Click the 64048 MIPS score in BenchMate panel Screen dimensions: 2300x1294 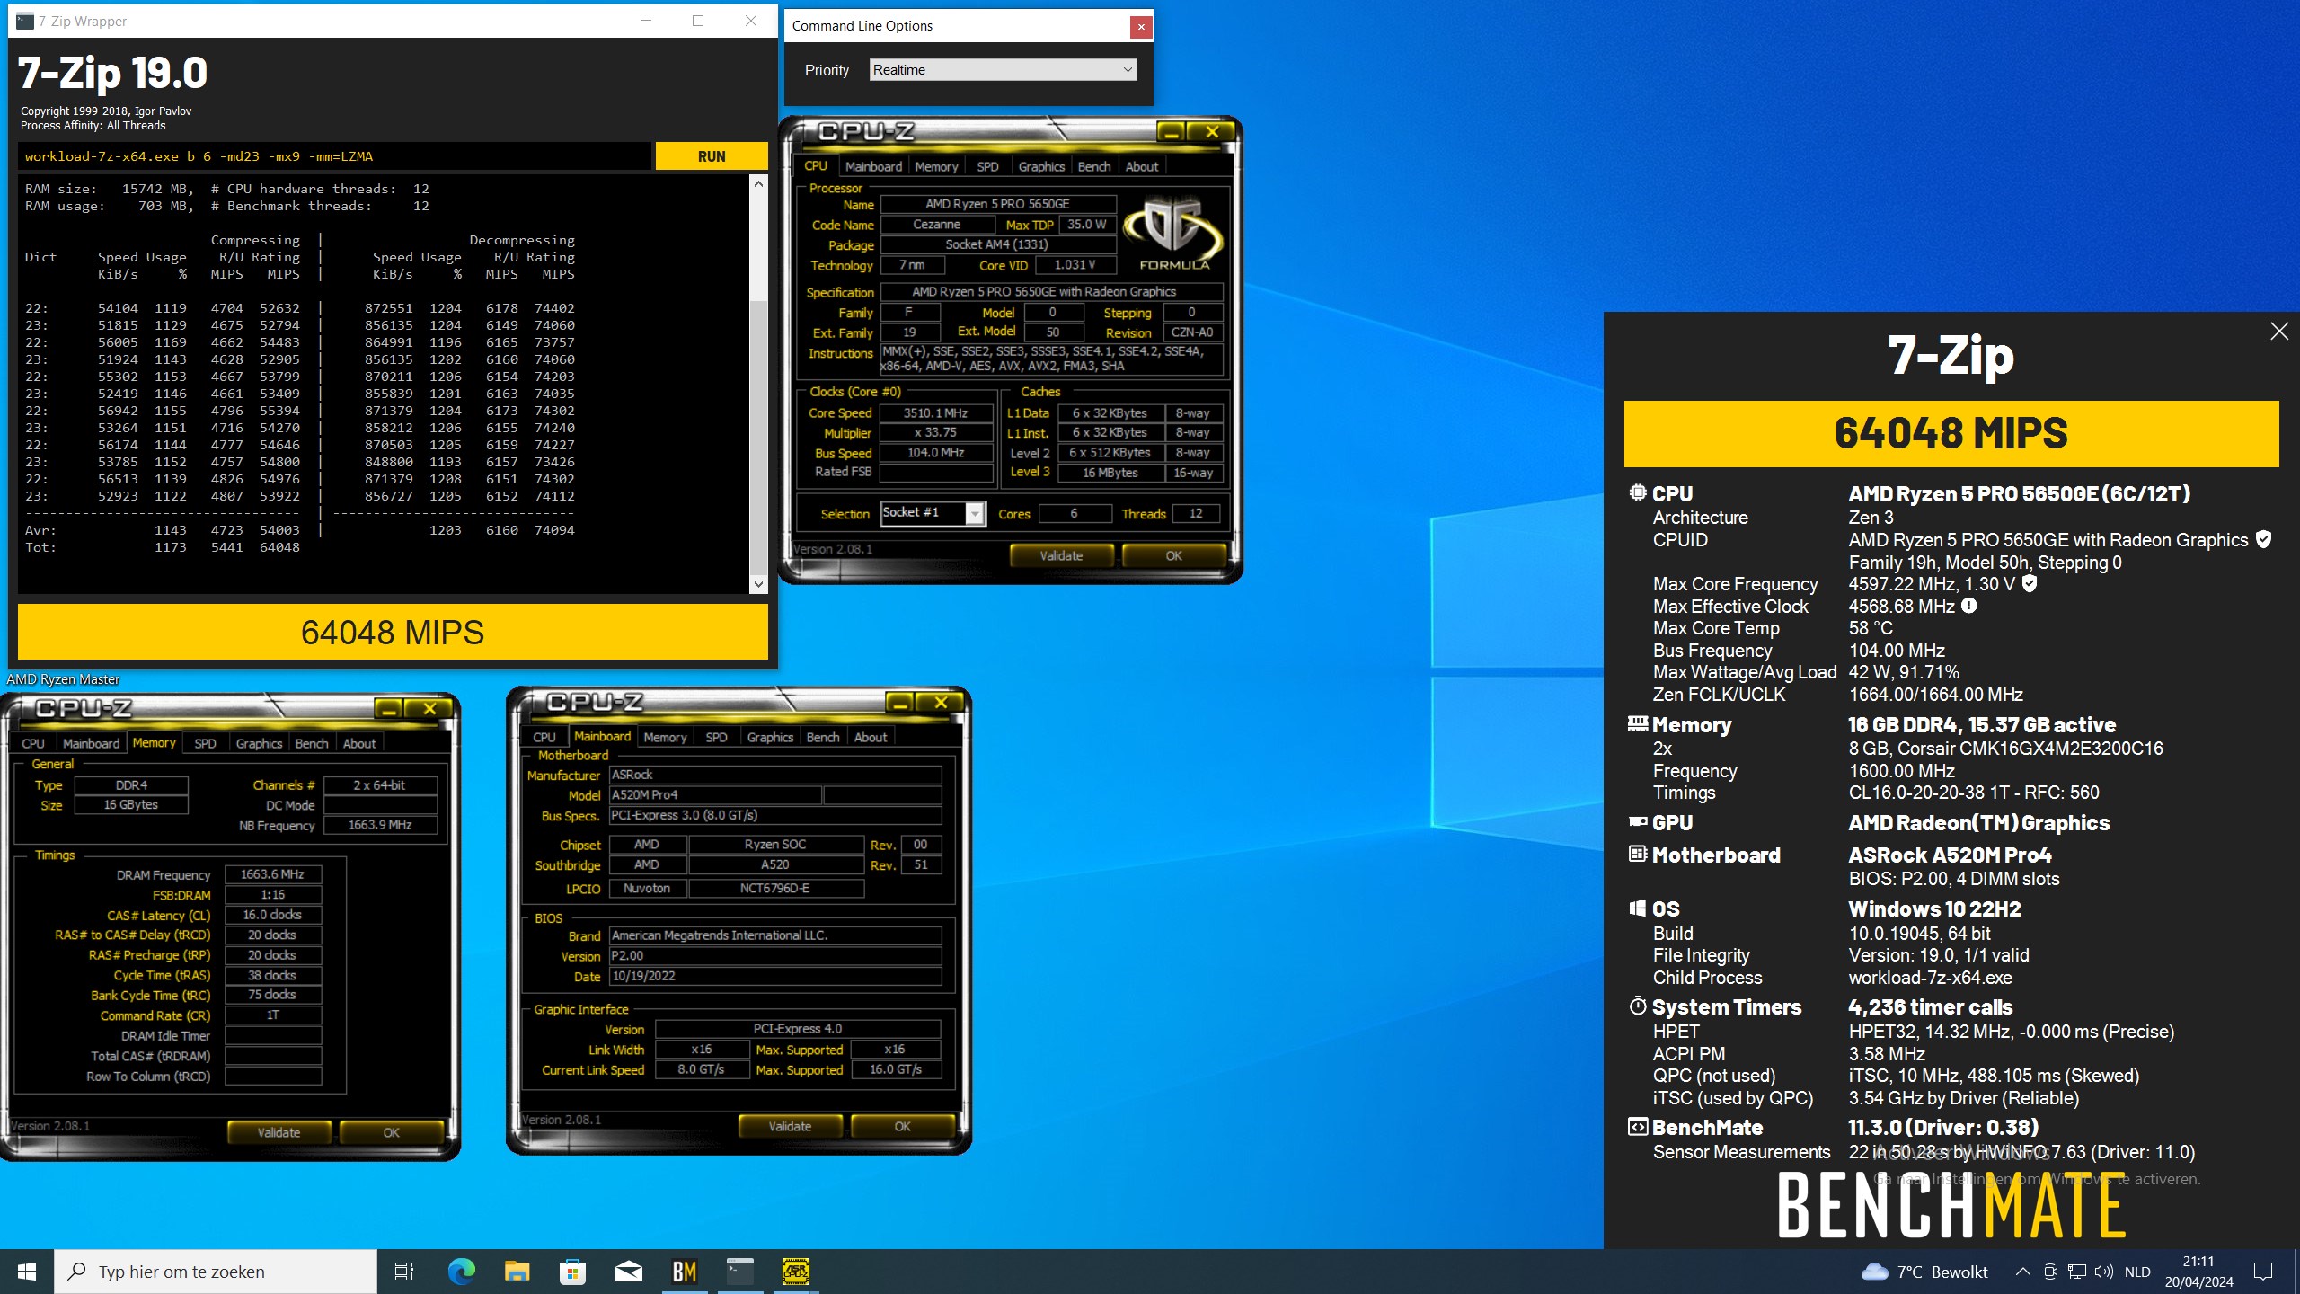click(x=1951, y=433)
